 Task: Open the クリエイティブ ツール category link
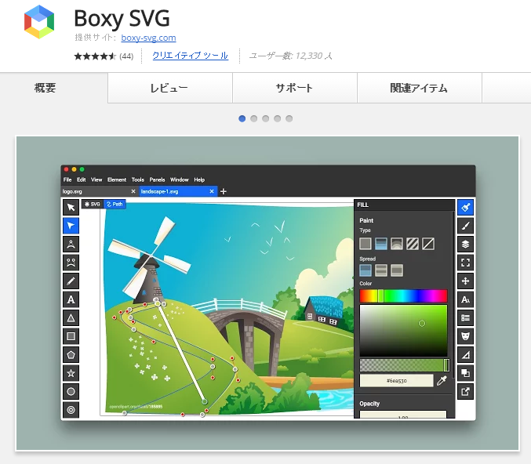pos(191,56)
